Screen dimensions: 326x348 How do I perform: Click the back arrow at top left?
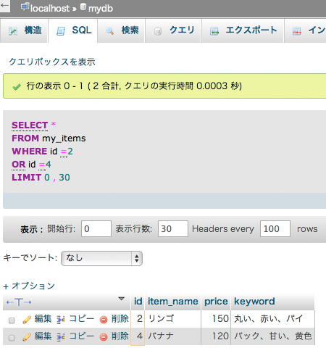5,6
